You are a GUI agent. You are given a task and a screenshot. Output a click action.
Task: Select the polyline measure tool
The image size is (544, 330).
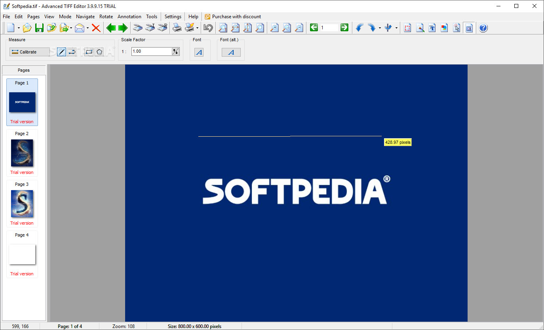click(x=72, y=52)
